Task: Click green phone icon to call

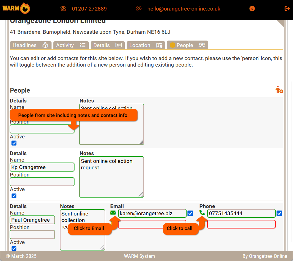Action: [x=202, y=213]
